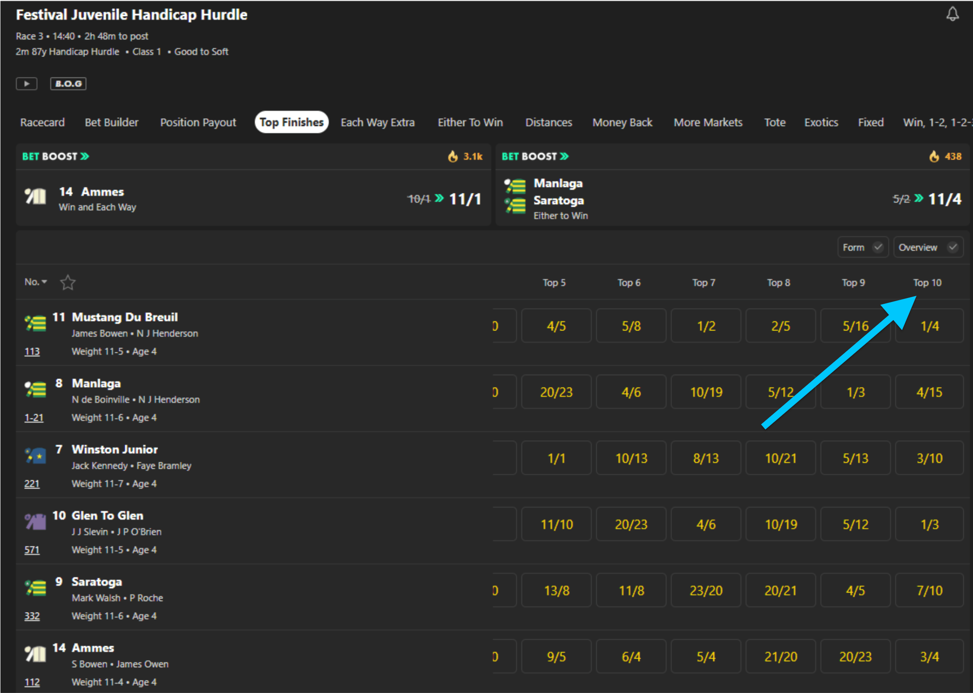Click the favourite star icon in header
Image resolution: width=973 pixels, height=693 pixels.
click(68, 282)
